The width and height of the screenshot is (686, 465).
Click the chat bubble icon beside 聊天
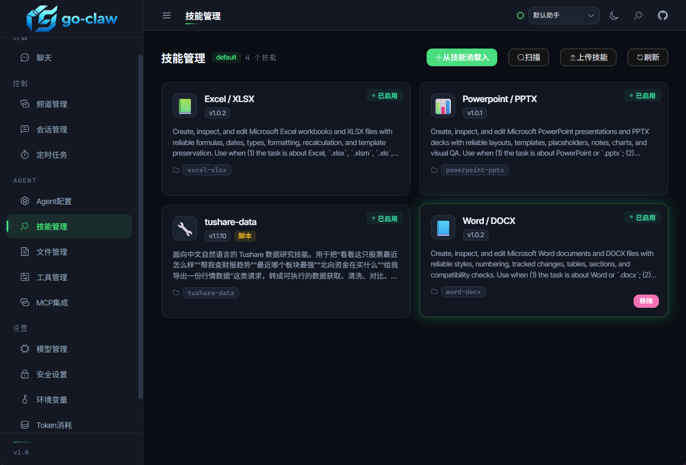pos(25,57)
